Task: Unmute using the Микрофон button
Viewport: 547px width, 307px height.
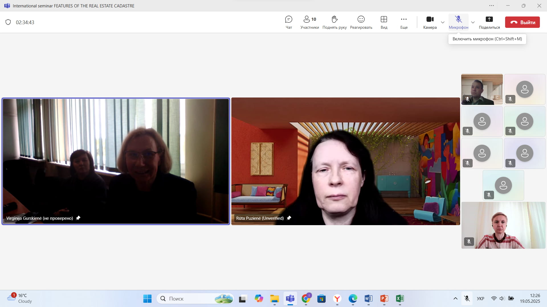Action: (458, 22)
